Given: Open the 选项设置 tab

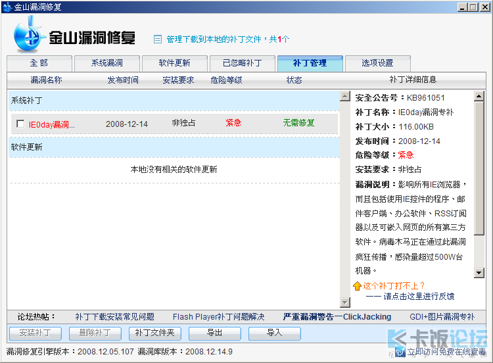Looking at the screenshot, I should pyautogui.click(x=377, y=63).
